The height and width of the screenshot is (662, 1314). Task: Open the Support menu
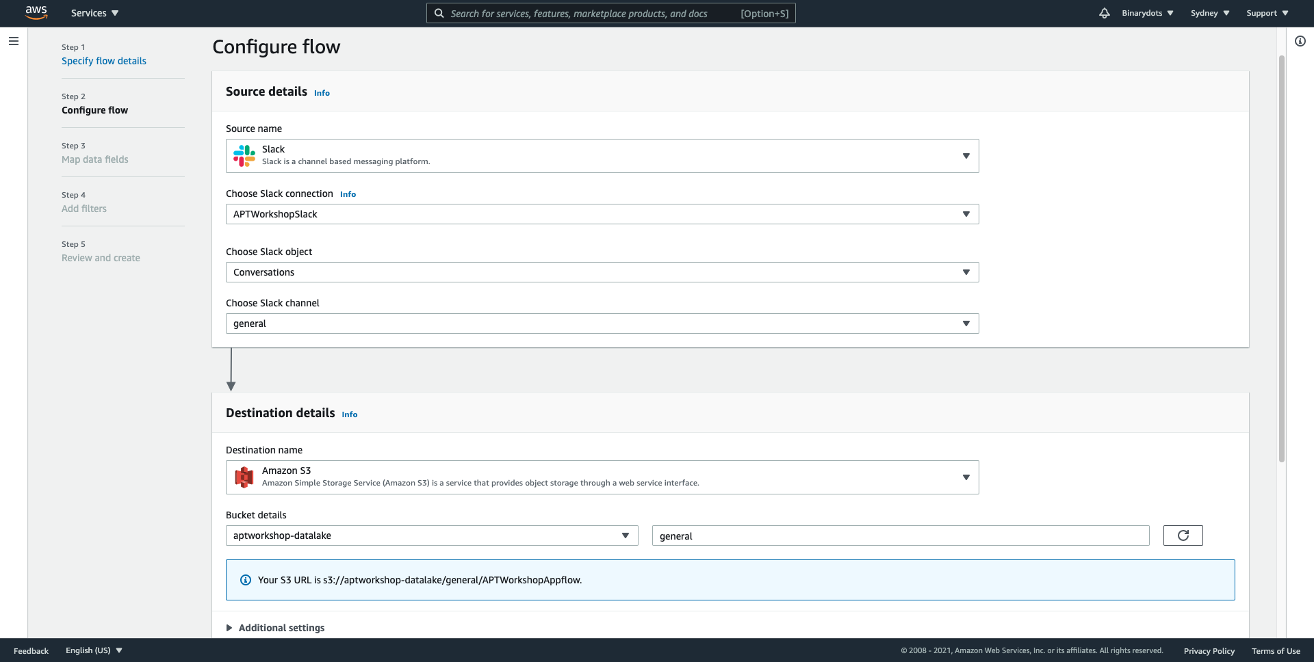tap(1267, 13)
